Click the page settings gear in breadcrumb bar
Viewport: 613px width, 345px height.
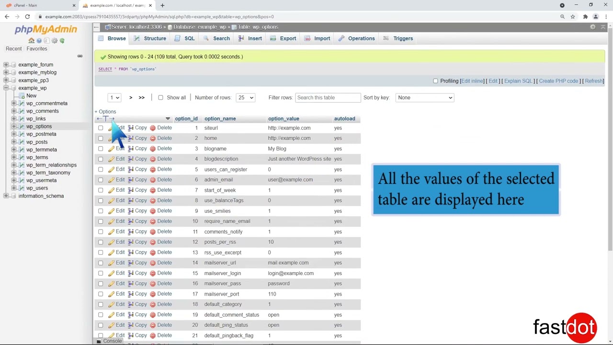[x=593, y=27]
